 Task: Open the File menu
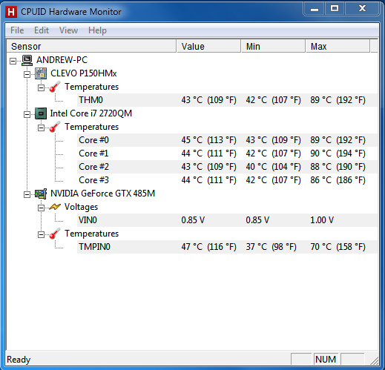click(17, 30)
